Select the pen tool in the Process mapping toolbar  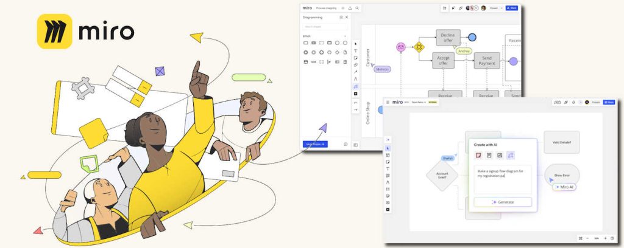point(356,80)
